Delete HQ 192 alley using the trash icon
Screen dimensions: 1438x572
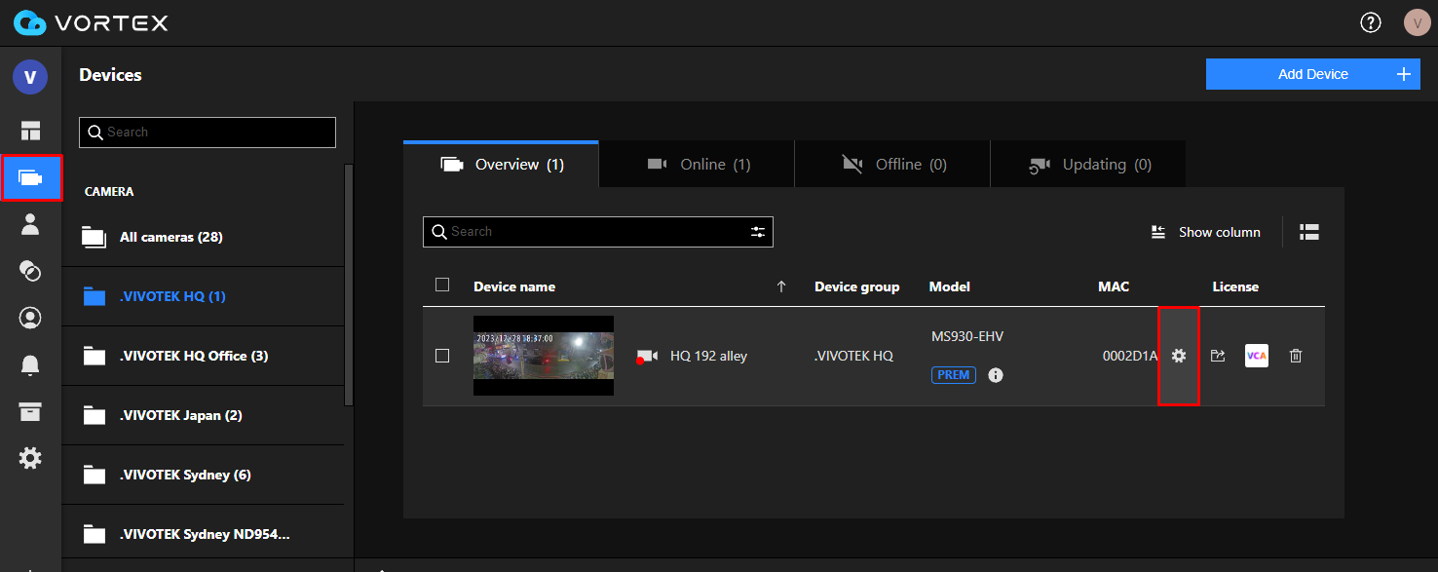point(1295,356)
